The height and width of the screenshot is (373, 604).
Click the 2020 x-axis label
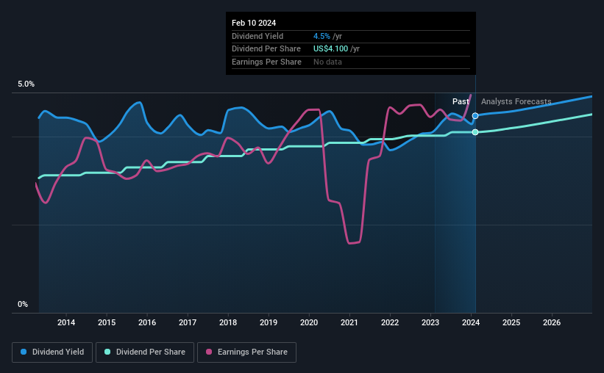click(x=309, y=322)
